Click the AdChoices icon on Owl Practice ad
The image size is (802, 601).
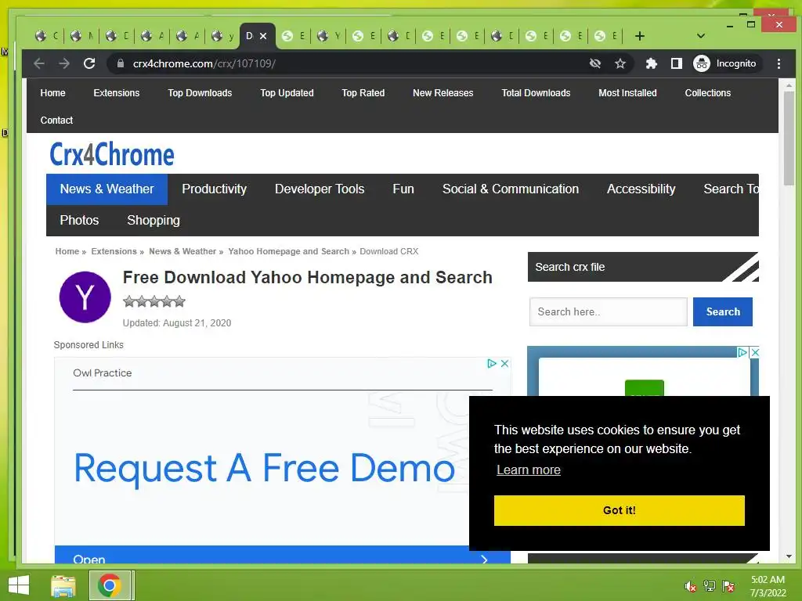492,363
